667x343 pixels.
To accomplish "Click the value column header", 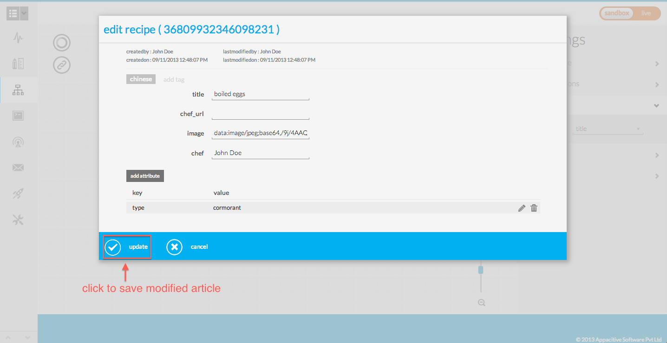I will tap(221, 193).
